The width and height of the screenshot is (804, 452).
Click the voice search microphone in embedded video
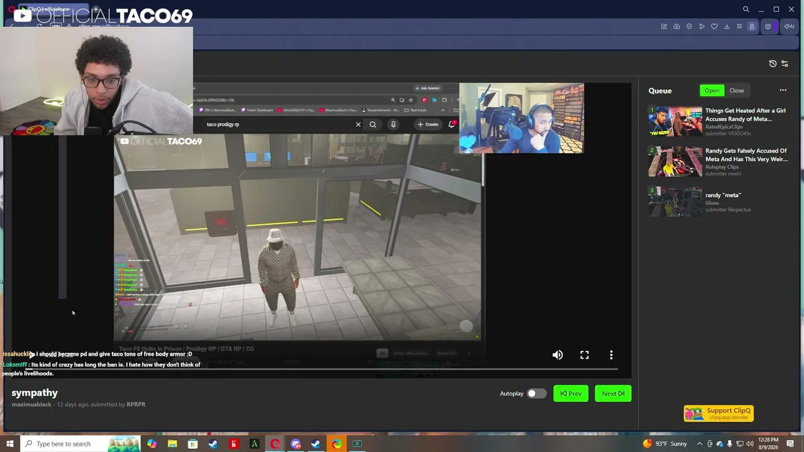(x=393, y=124)
